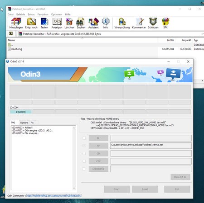
Task: Select the 61.865.984 size value
Action: tap(168, 49)
